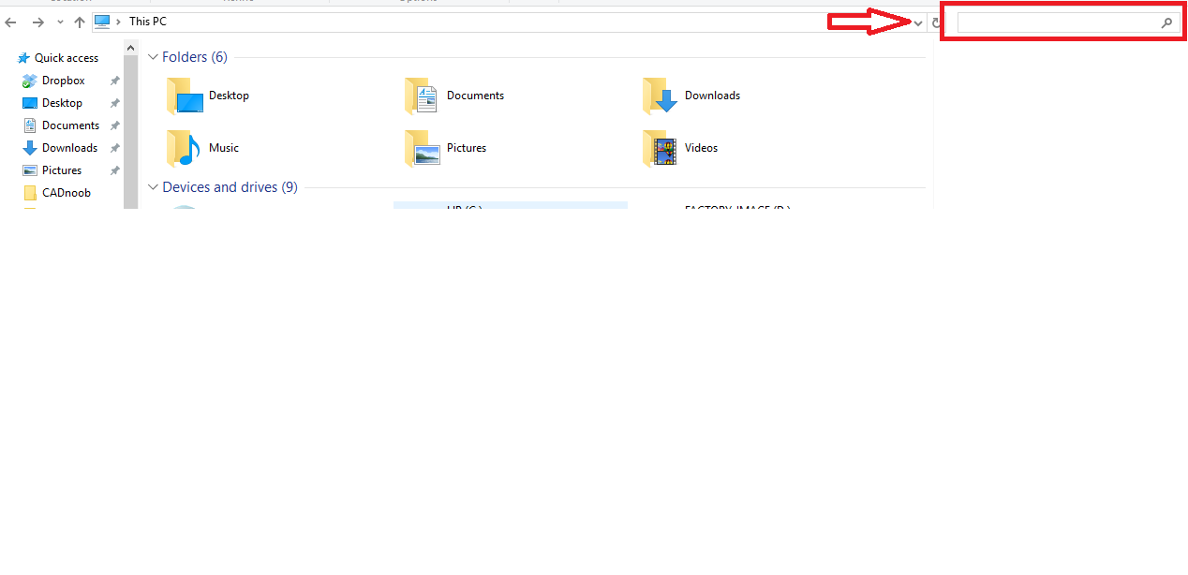The height and width of the screenshot is (575, 1188).
Task: Click the search magnifier in the search box
Action: [x=1166, y=22]
